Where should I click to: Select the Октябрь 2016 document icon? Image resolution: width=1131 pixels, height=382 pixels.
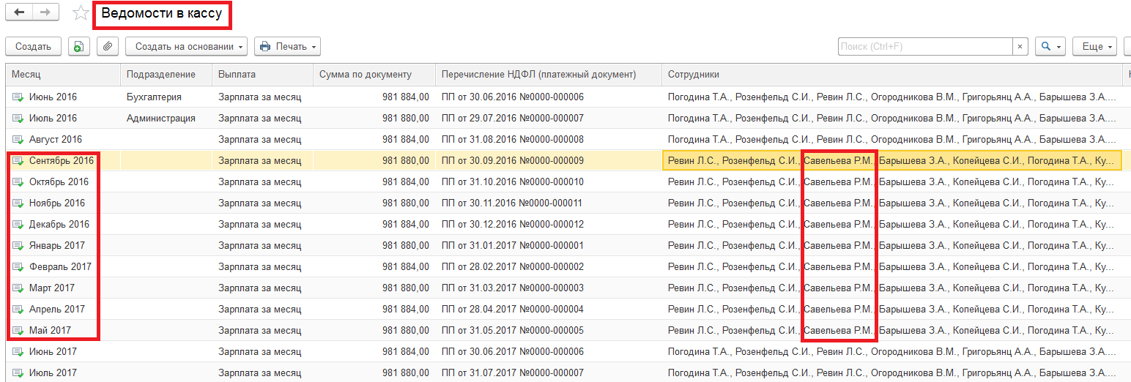(18, 181)
